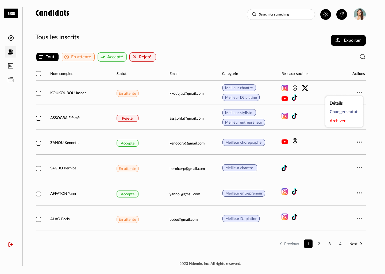Image resolution: width=385 pixels, height=274 pixels.
Task: Open actions menu for SAGBO Bernice
Action: click(359, 168)
